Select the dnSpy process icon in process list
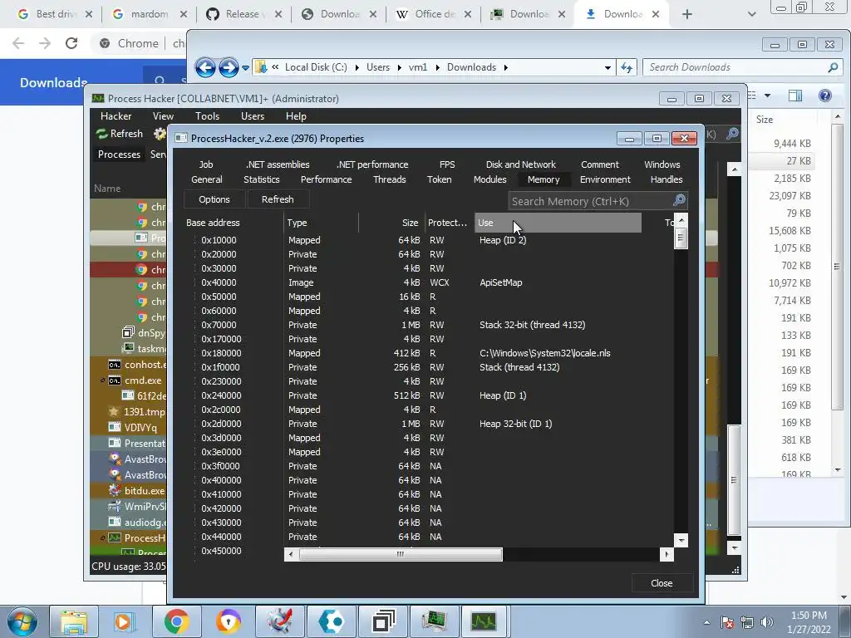The image size is (851, 638). [128, 332]
